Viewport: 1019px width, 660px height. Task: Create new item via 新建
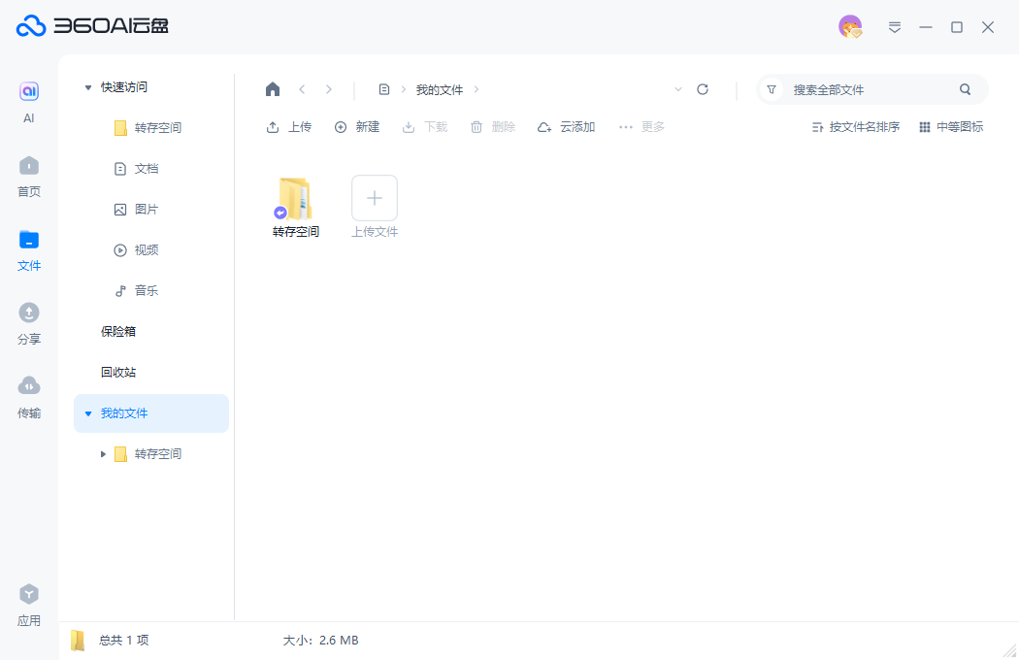(x=356, y=126)
